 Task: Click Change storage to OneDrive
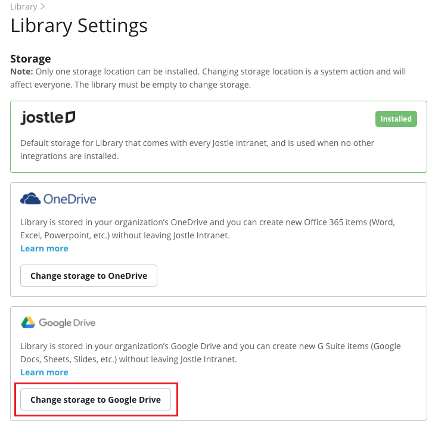(x=89, y=276)
